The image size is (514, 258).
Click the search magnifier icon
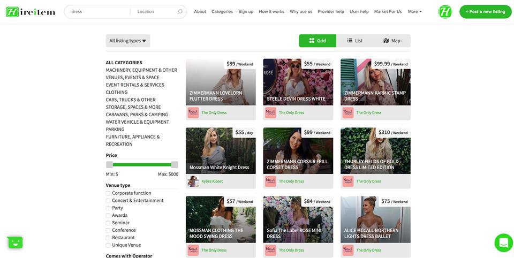click(x=180, y=12)
